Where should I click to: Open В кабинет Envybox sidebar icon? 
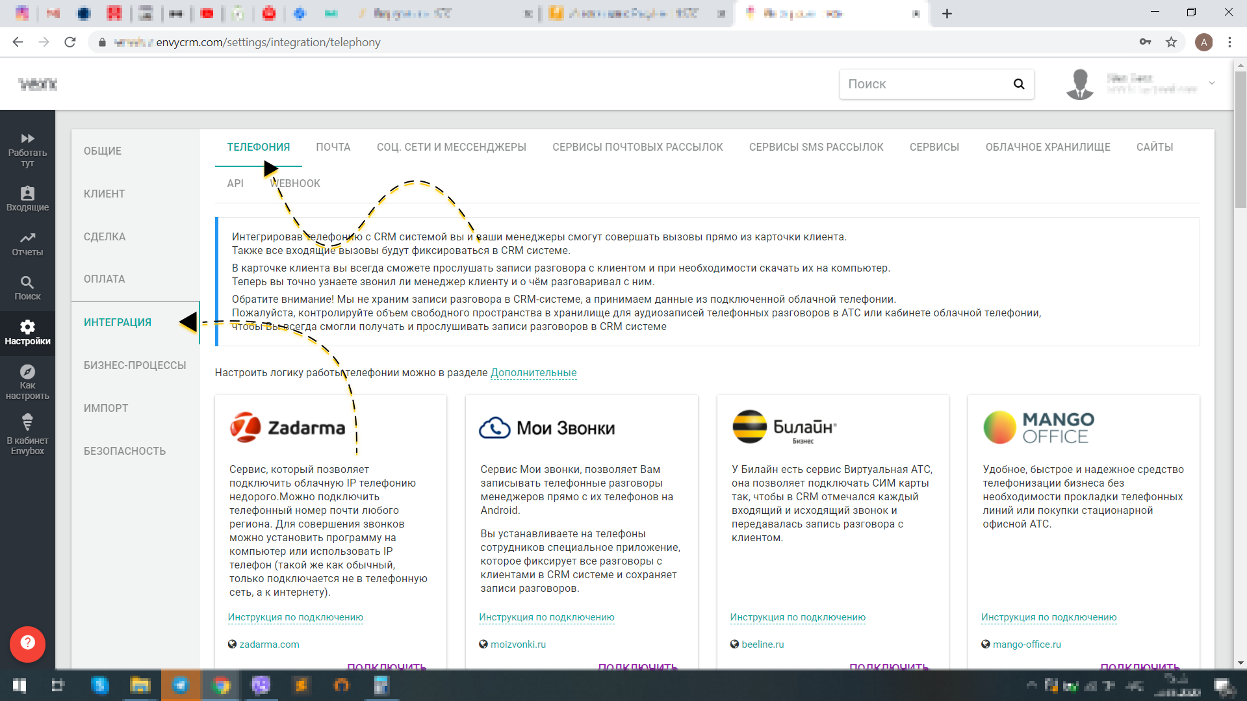(27, 422)
